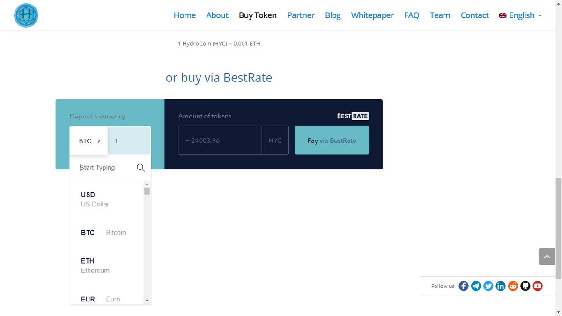This screenshot has height=316, width=562.
Task: Open Reddit follow icon
Action: coord(513,286)
